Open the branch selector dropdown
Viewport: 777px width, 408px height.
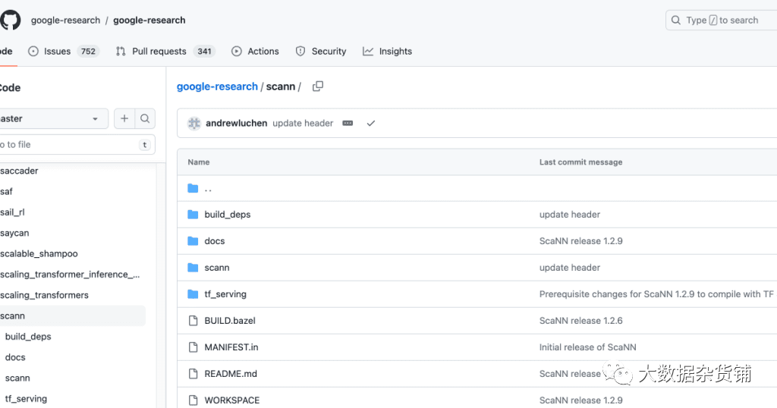tap(52, 119)
